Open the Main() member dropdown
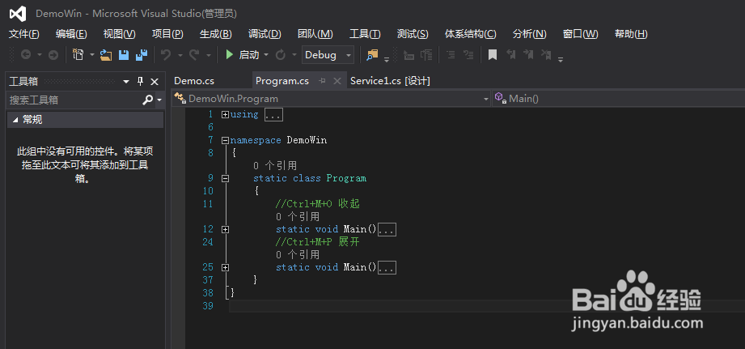 [x=615, y=99]
